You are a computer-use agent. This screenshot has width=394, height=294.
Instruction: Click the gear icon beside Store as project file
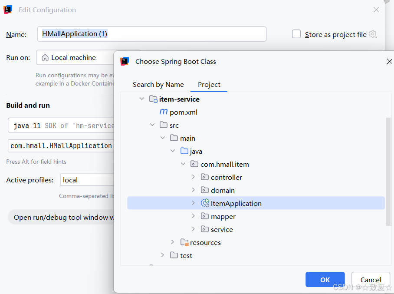373,34
